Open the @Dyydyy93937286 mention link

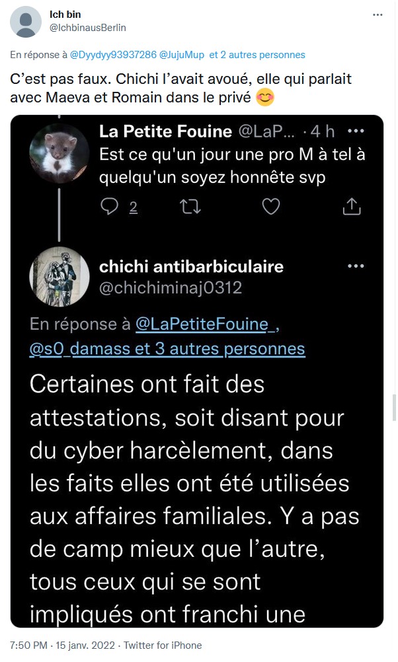pyautogui.click(x=113, y=55)
